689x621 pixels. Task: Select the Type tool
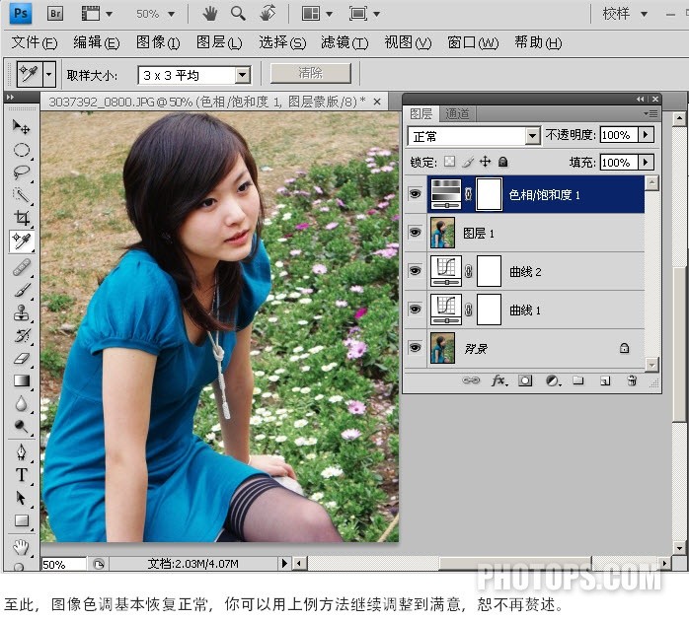point(21,475)
